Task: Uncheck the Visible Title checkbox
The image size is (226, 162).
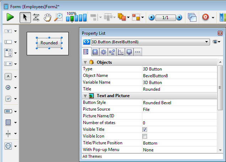Action: coord(145,130)
